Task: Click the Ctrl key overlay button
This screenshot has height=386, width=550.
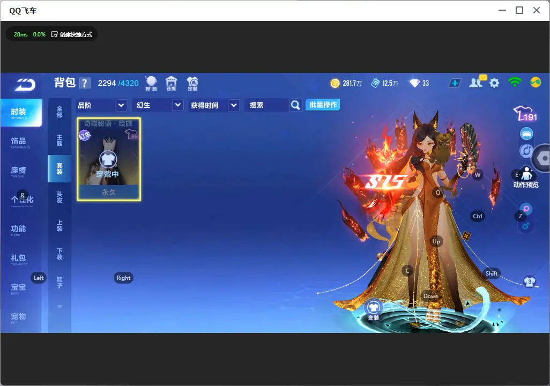Action: click(478, 216)
